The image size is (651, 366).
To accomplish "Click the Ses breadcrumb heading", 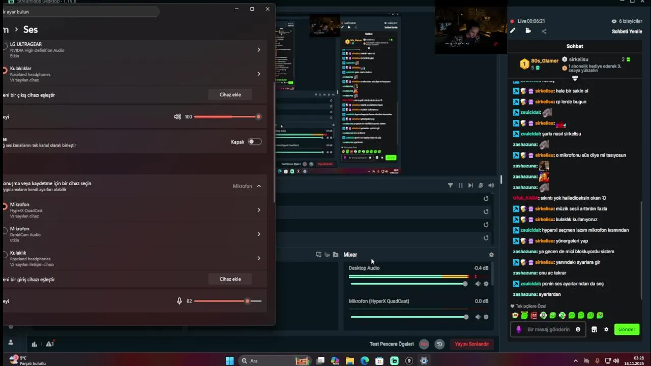I will [31, 29].
